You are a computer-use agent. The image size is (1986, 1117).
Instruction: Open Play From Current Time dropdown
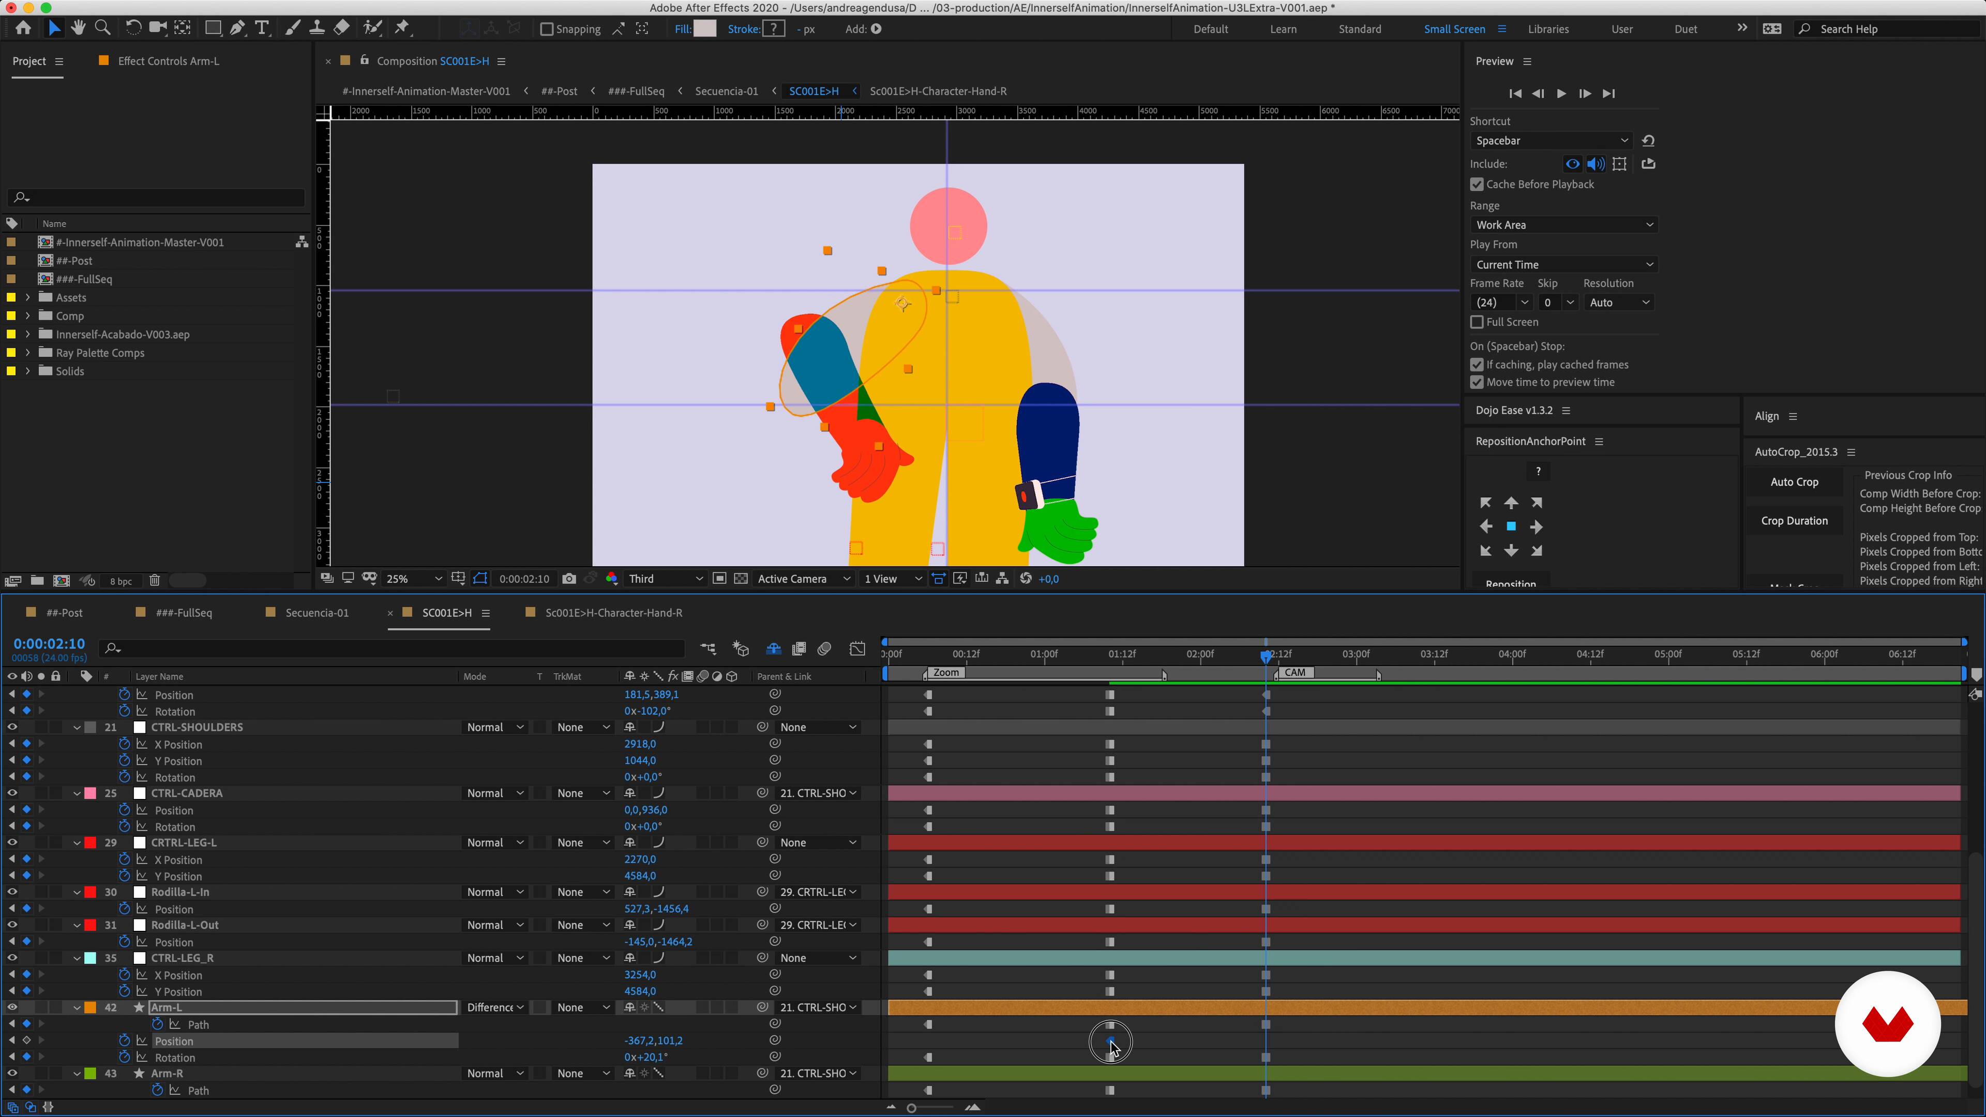[x=1563, y=264]
